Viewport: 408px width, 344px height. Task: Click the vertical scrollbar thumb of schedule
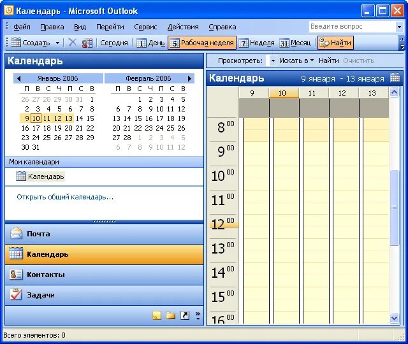click(394, 208)
